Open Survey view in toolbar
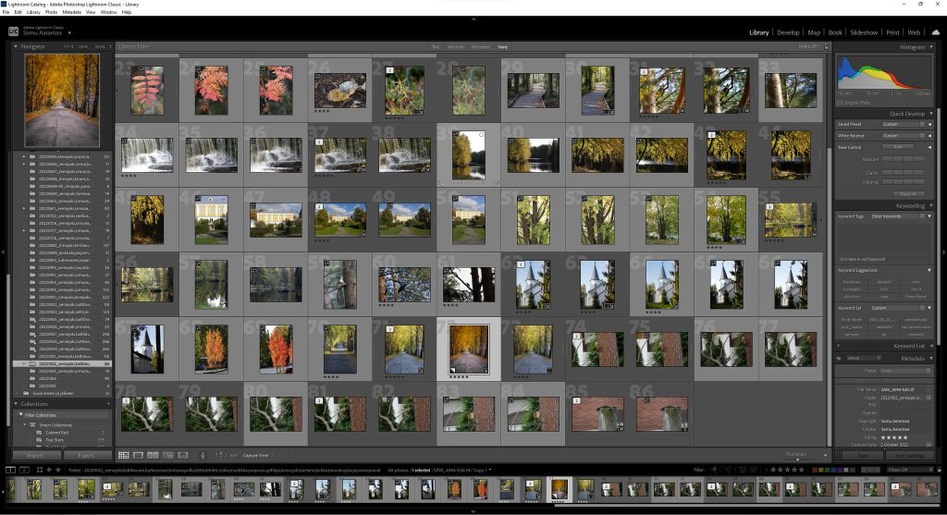 (x=166, y=455)
